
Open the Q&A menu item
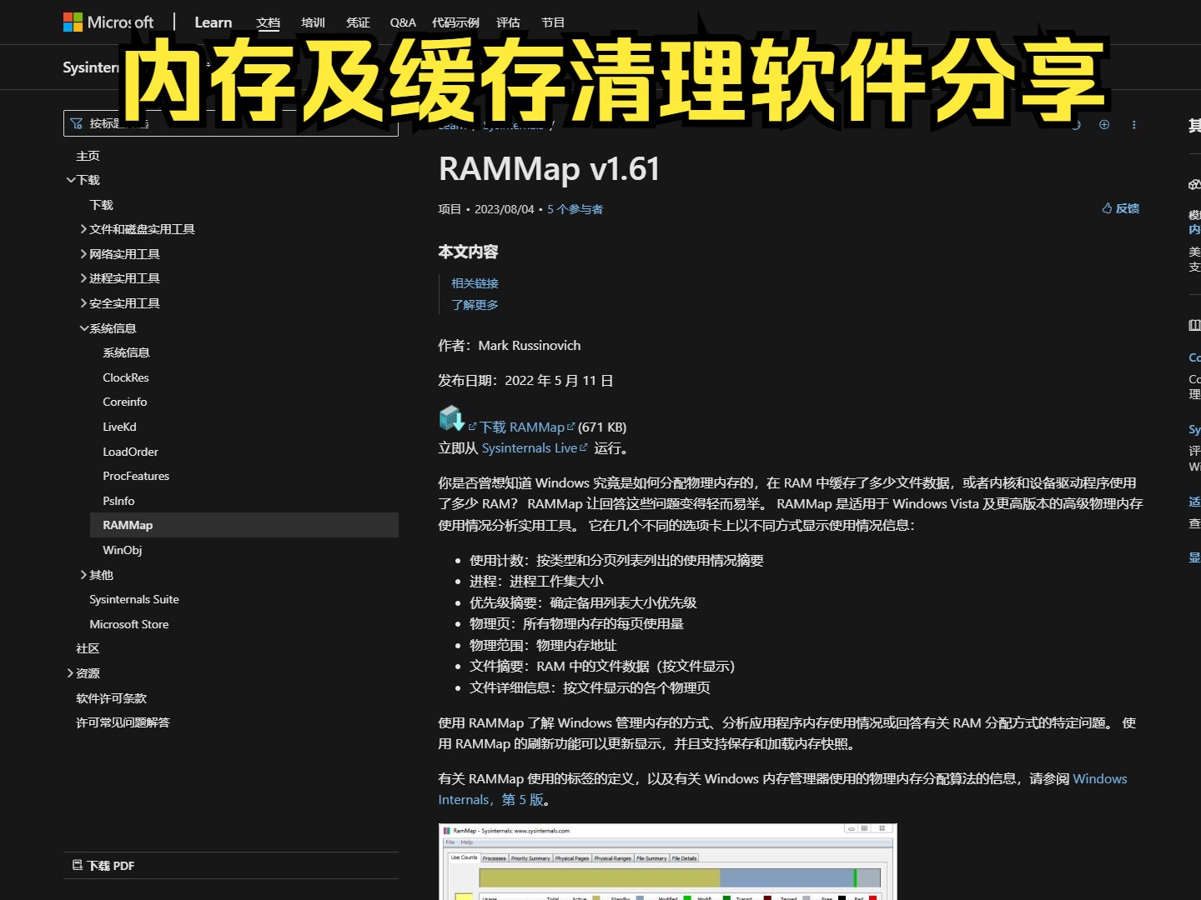point(403,22)
